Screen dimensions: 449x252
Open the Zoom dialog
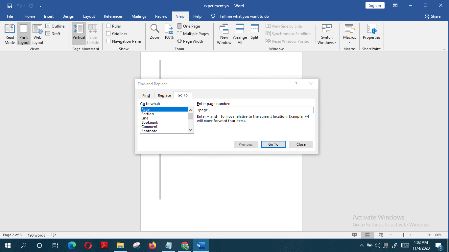click(155, 32)
